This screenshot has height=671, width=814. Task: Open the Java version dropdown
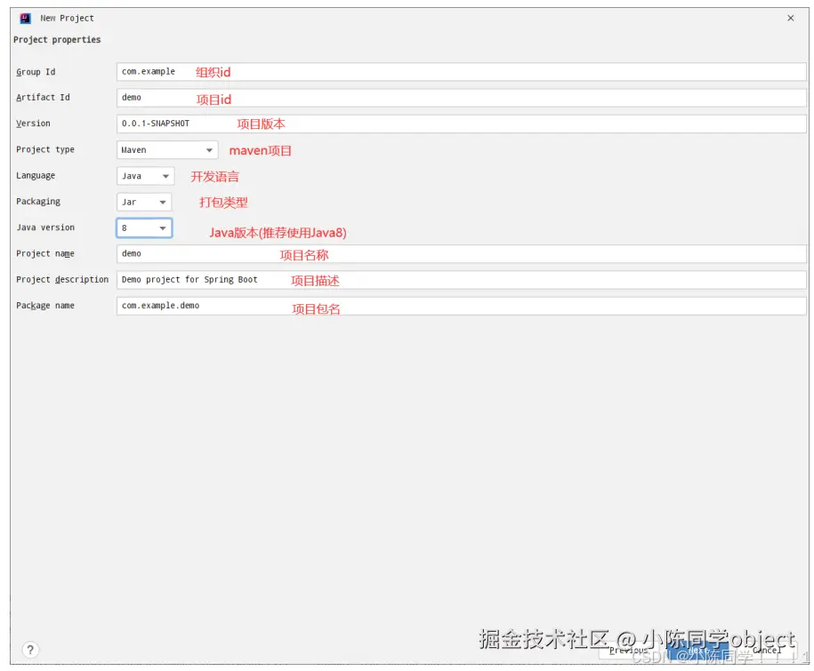(144, 228)
